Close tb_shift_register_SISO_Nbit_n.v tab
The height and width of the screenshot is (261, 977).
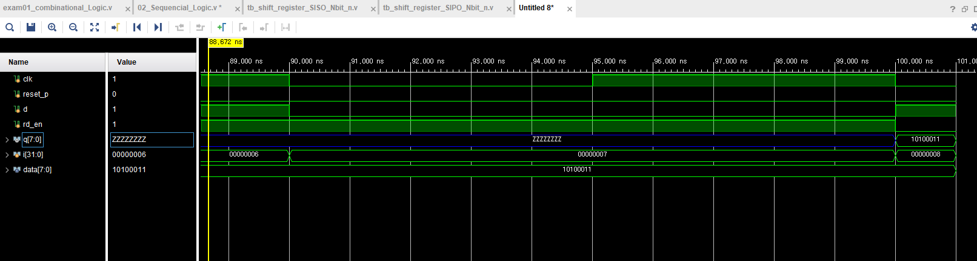[373, 9]
